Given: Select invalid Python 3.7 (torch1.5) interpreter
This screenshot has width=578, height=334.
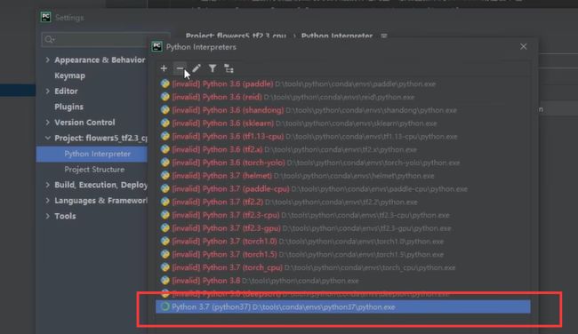Looking at the screenshot, I should [x=343, y=254].
